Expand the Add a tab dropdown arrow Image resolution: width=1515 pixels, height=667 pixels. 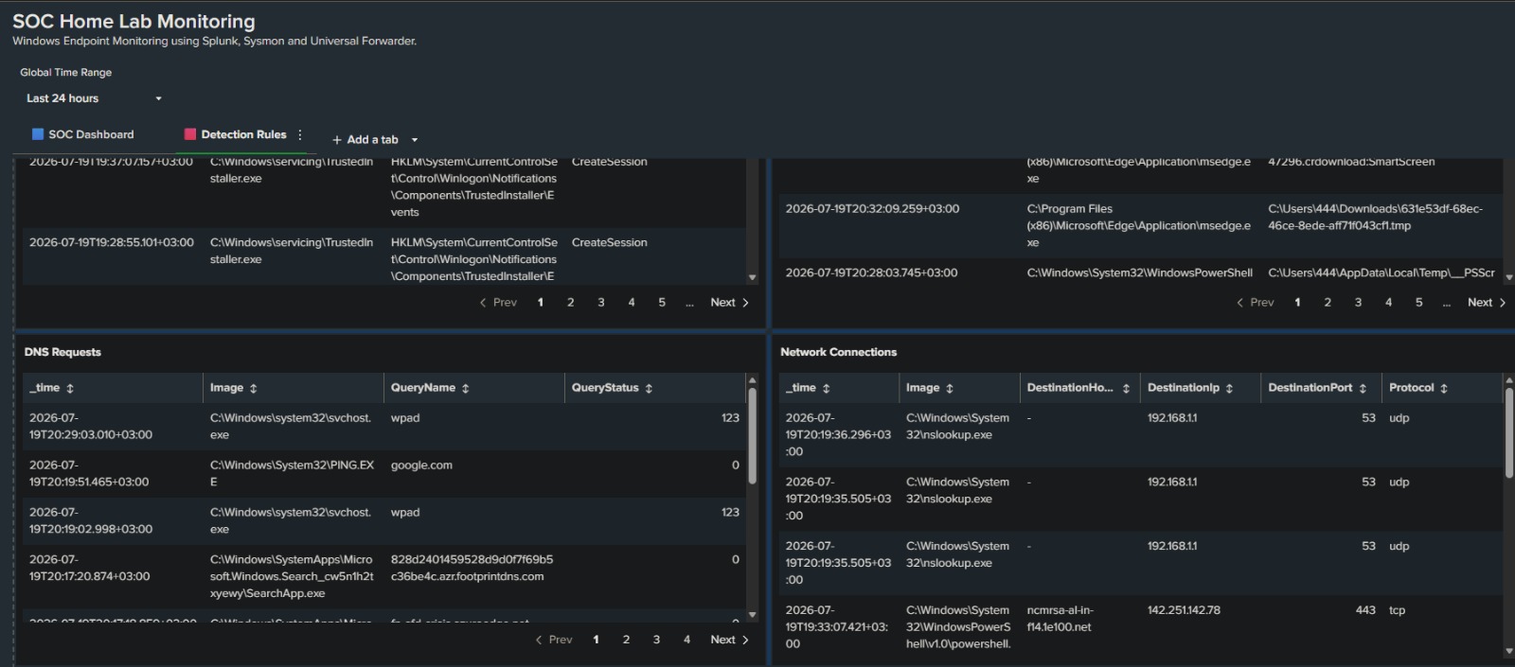(x=415, y=140)
